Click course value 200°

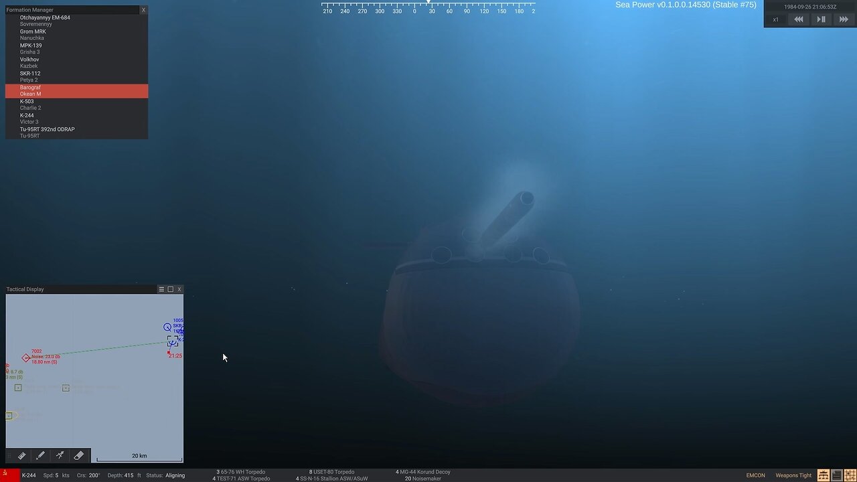88,475
